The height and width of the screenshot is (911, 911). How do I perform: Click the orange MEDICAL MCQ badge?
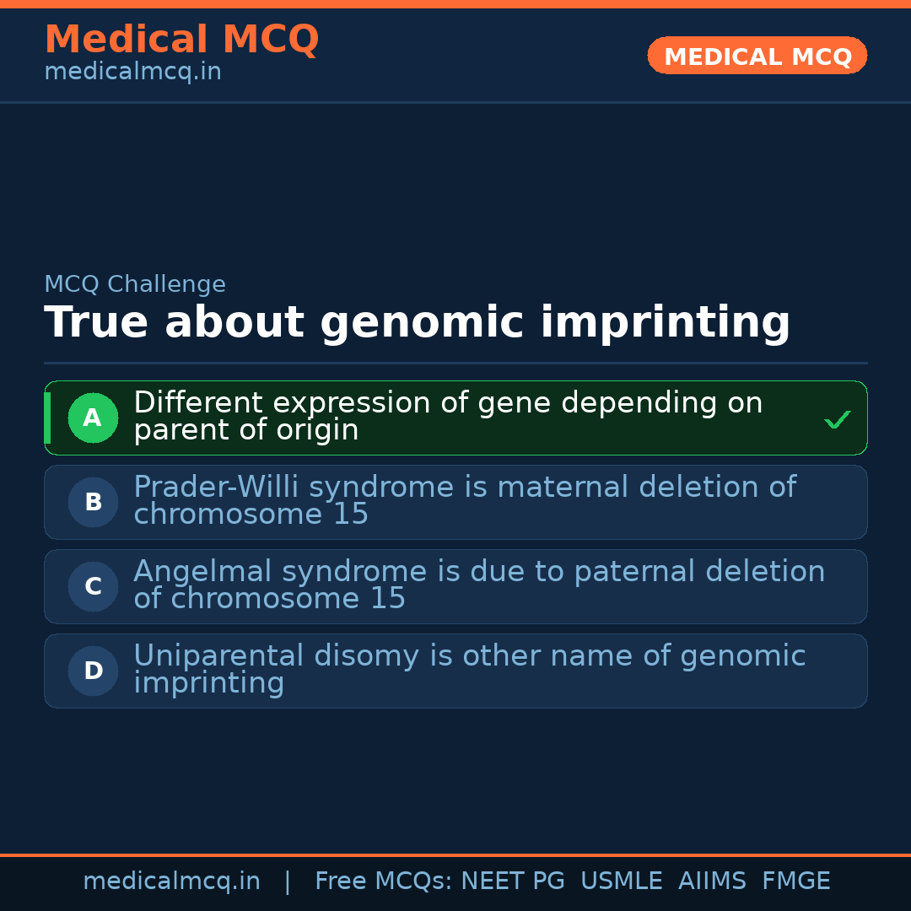coord(757,56)
